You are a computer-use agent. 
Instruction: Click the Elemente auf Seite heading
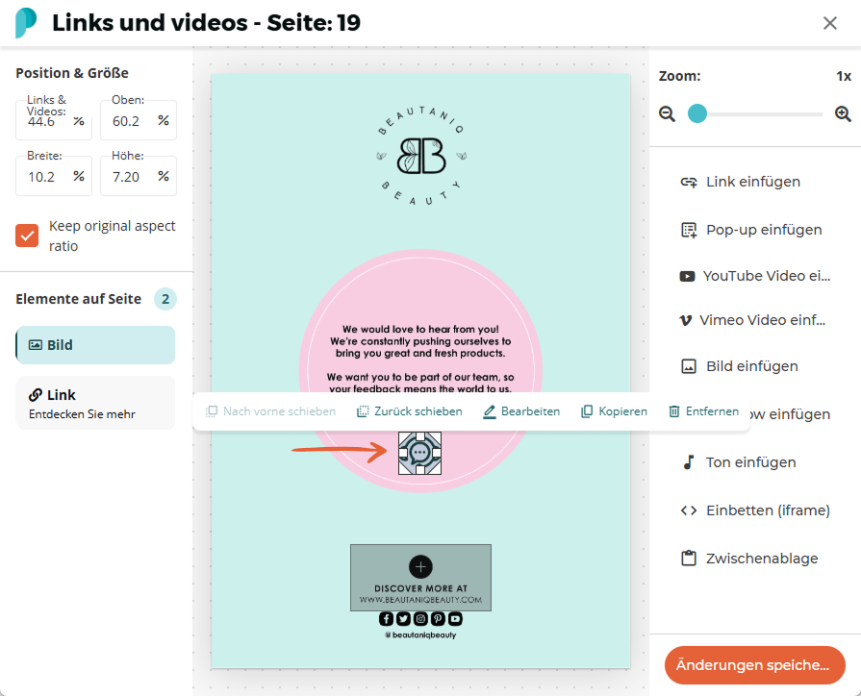pos(79,299)
